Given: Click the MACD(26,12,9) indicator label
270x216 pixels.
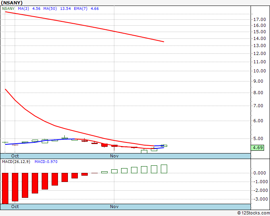Looking at the screenshot, I should (16, 162).
